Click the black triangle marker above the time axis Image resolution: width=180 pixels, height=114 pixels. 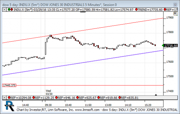(x=156, y=95)
